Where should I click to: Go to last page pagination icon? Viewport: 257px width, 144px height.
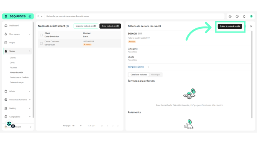119,126
